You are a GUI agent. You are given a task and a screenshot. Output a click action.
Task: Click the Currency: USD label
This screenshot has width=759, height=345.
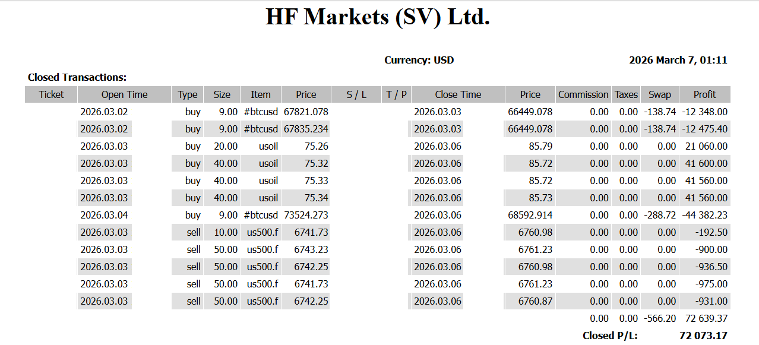coord(419,60)
